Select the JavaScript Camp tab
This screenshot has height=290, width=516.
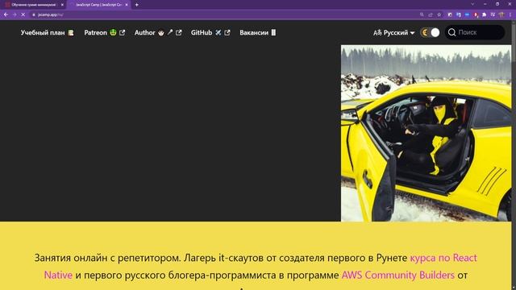pyautogui.click(x=98, y=5)
